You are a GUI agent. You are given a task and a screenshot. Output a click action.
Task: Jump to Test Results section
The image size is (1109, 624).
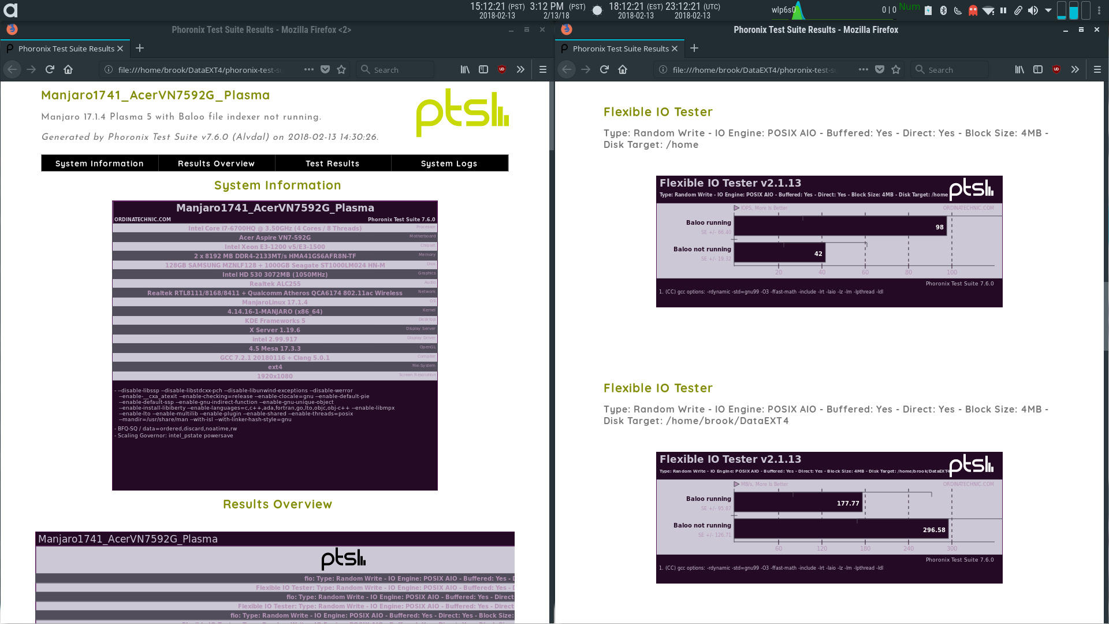click(333, 164)
